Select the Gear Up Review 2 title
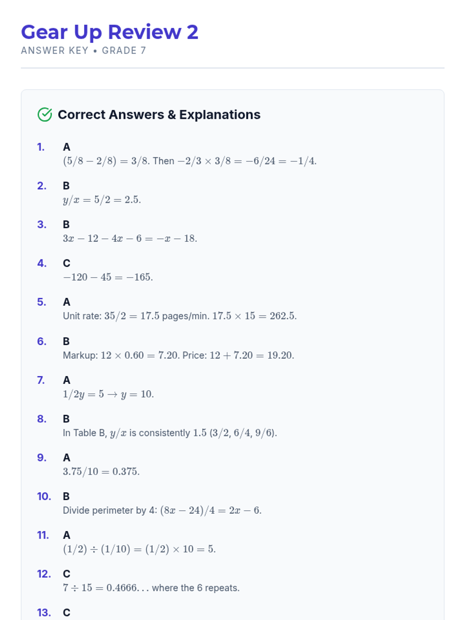465x620 pixels. 110,32
